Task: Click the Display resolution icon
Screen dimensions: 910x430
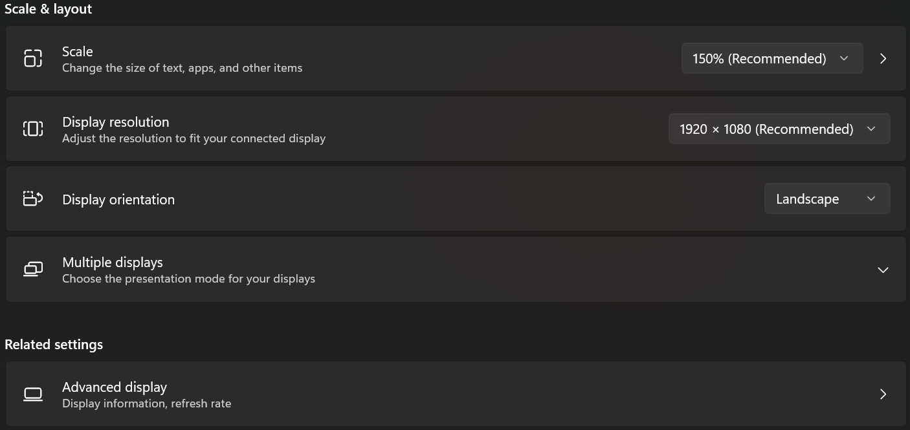Action: [x=32, y=128]
